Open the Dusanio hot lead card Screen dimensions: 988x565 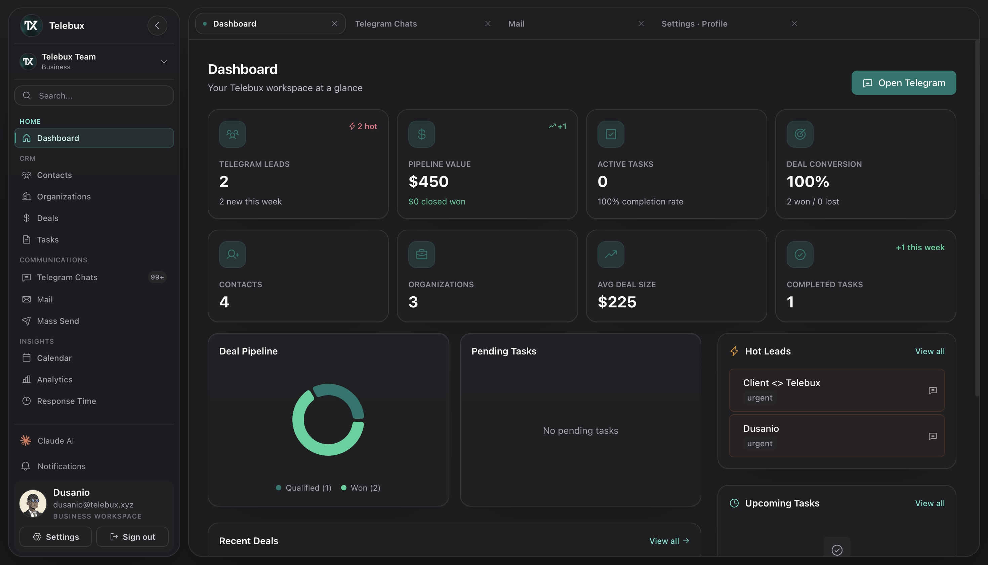[x=837, y=436]
